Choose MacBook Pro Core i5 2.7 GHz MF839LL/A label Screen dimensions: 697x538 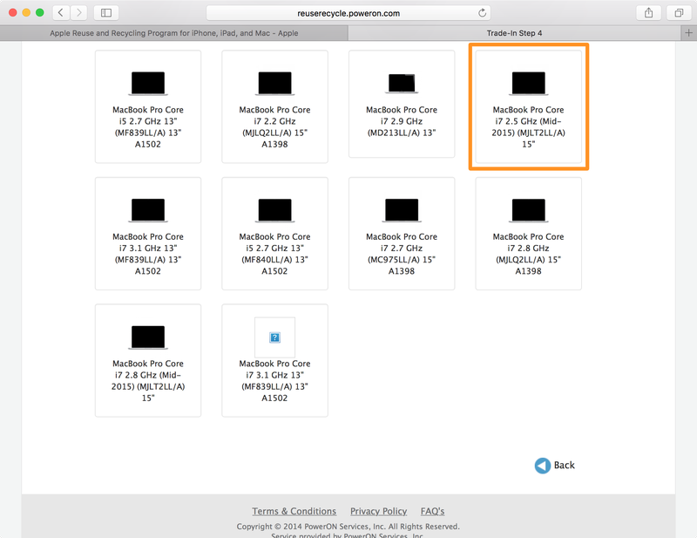[148, 126]
